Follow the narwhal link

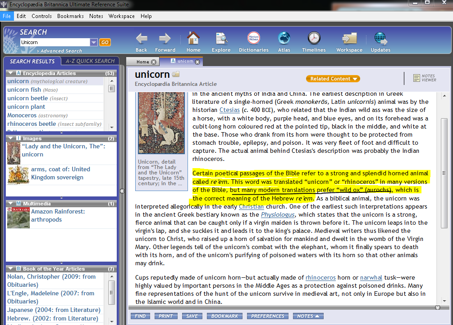tap(371, 277)
